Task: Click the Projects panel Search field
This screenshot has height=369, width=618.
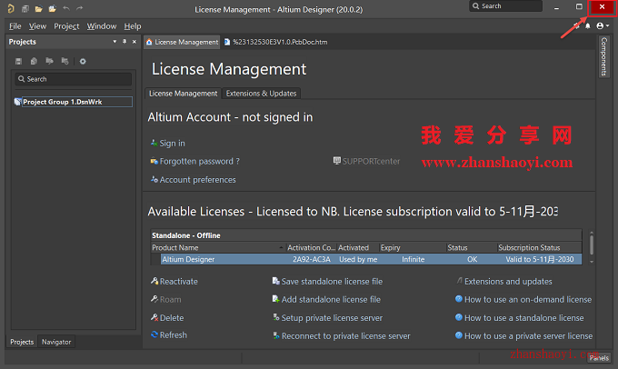Action: pyautogui.click(x=74, y=79)
